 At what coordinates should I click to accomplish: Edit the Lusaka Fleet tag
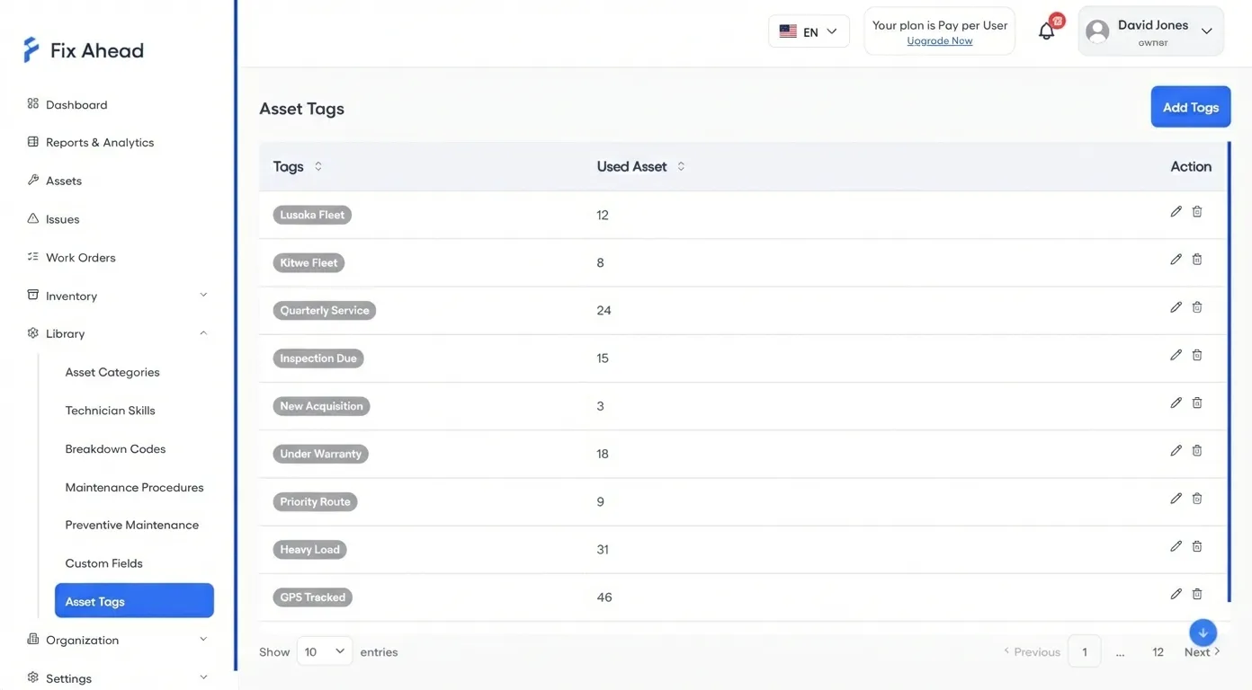(x=1176, y=212)
